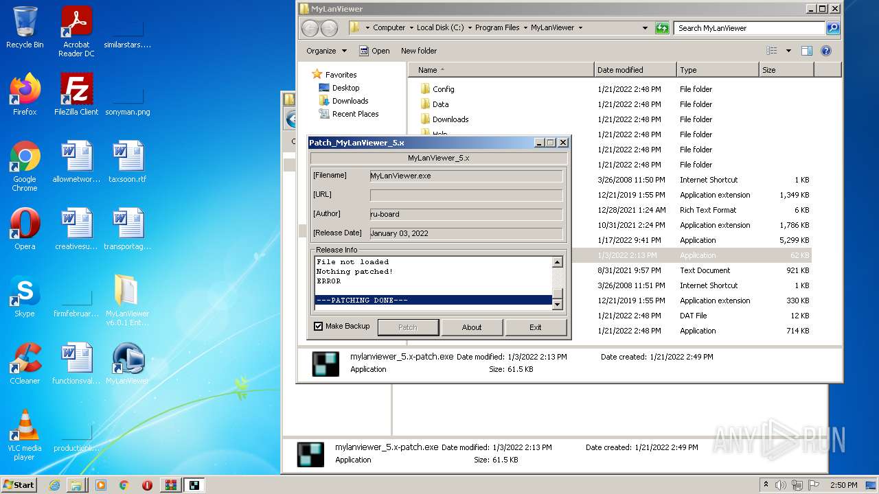Expand the Computer breadcrumb arrow
Image resolution: width=879 pixels, height=494 pixels.
[411, 28]
